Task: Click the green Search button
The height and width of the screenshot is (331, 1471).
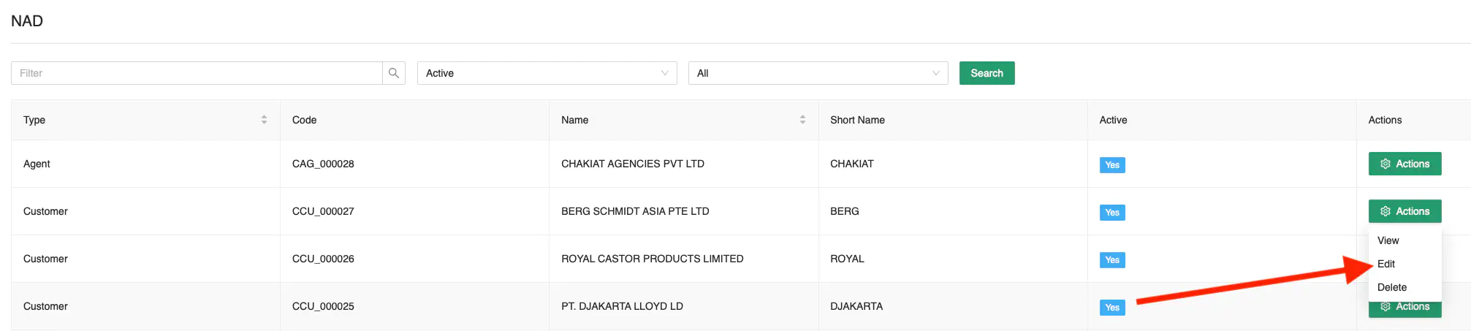Action: tap(987, 73)
